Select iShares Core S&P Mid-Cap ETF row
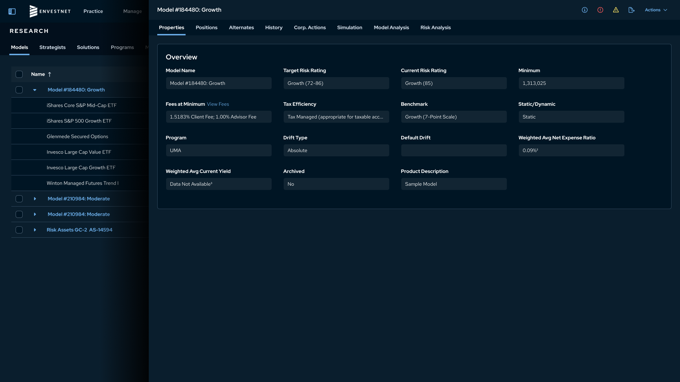 (80, 105)
